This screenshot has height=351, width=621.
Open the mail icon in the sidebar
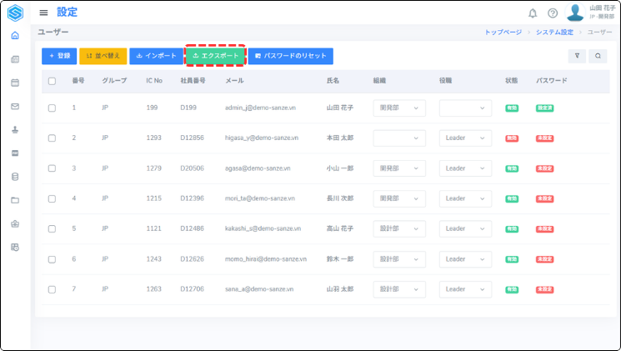(x=15, y=106)
